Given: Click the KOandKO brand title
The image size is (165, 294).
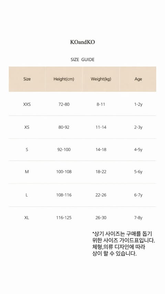Looking at the screenshot, I should click(82, 42).
